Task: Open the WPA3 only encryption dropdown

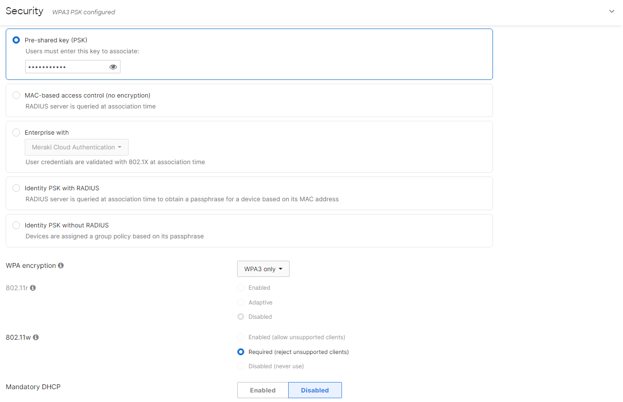Action: (x=263, y=269)
